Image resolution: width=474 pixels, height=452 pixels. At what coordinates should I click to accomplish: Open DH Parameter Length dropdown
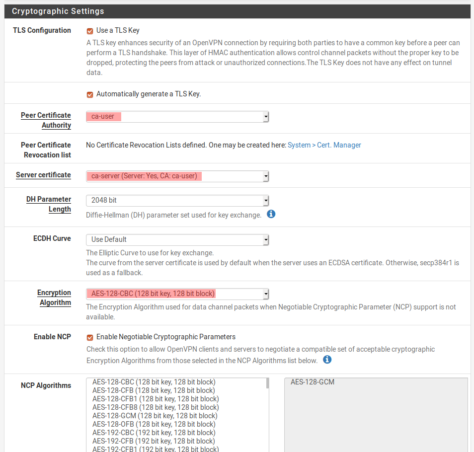177,200
